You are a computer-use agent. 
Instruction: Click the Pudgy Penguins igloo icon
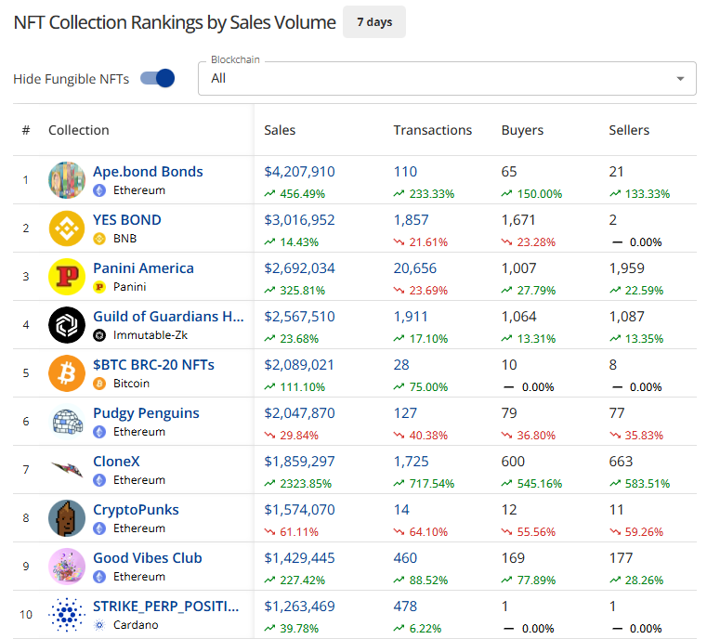(x=67, y=422)
